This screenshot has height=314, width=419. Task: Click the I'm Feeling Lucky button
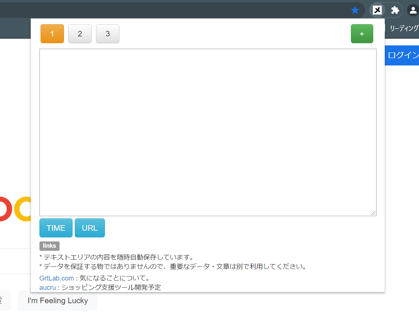(58, 301)
